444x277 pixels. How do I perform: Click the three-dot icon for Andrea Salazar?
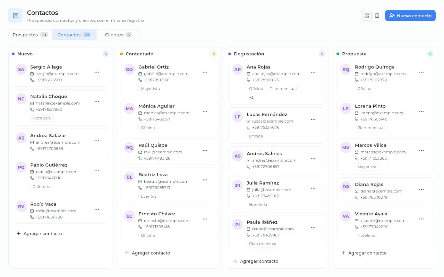click(x=97, y=141)
